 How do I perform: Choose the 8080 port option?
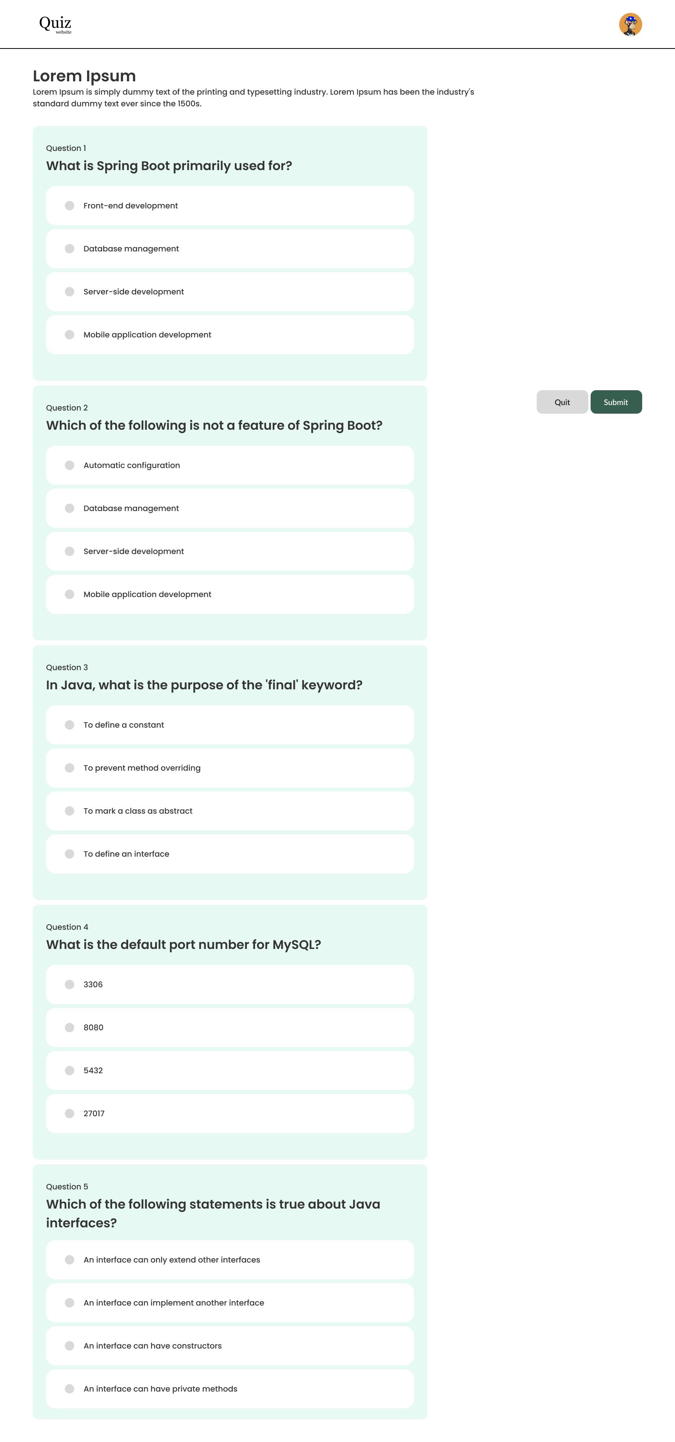click(70, 1027)
